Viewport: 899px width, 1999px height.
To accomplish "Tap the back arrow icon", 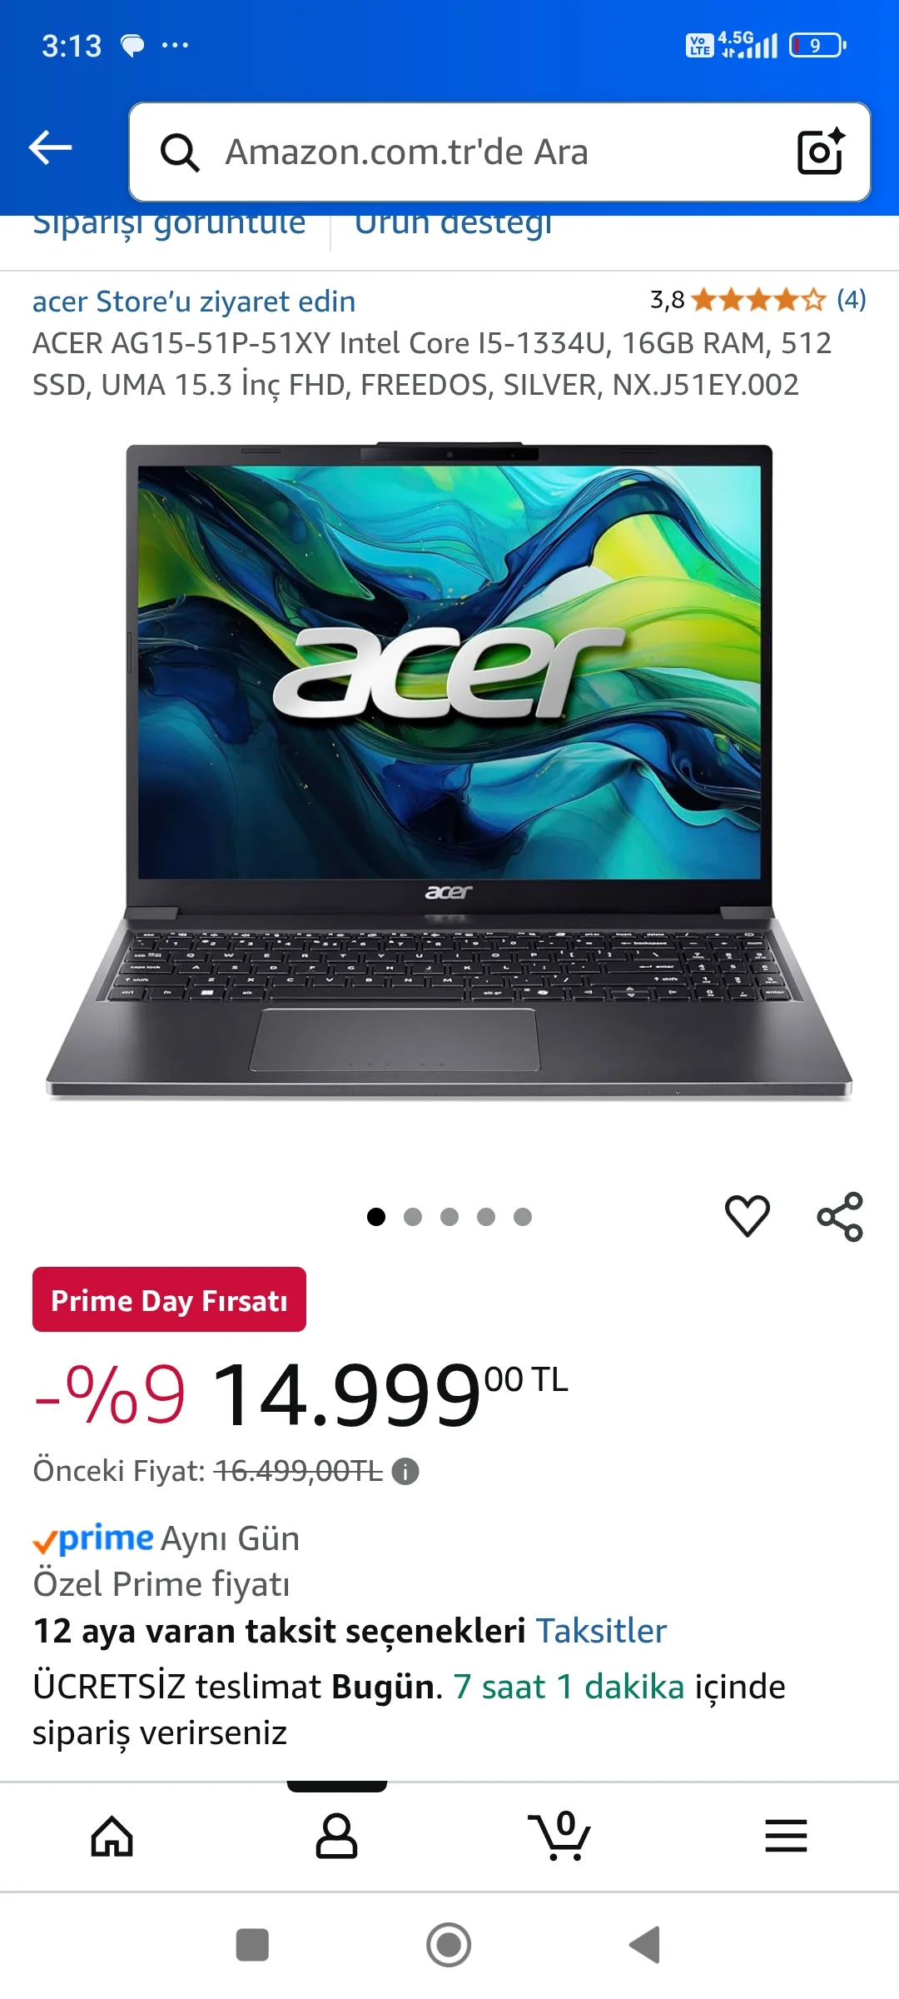I will click(x=50, y=148).
